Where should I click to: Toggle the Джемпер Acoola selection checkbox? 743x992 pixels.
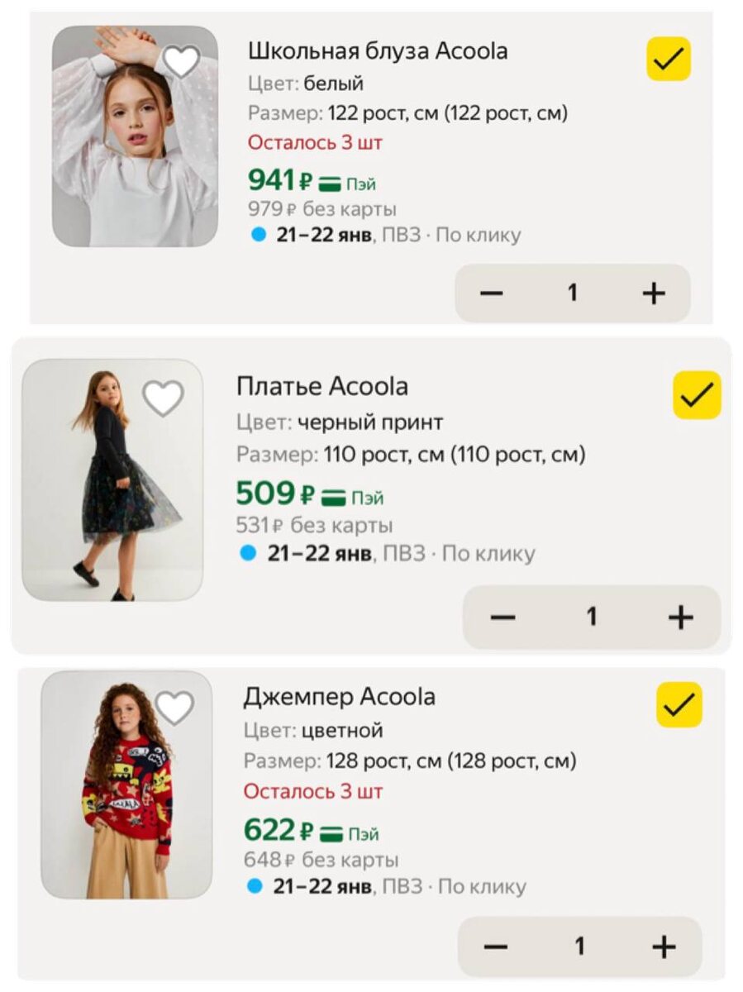coord(679,705)
